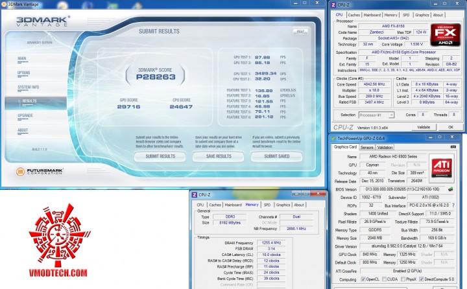The width and height of the screenshot is (467, 289).
Task: Open the About tab in top CPU-Z
Action: (438, 15)
